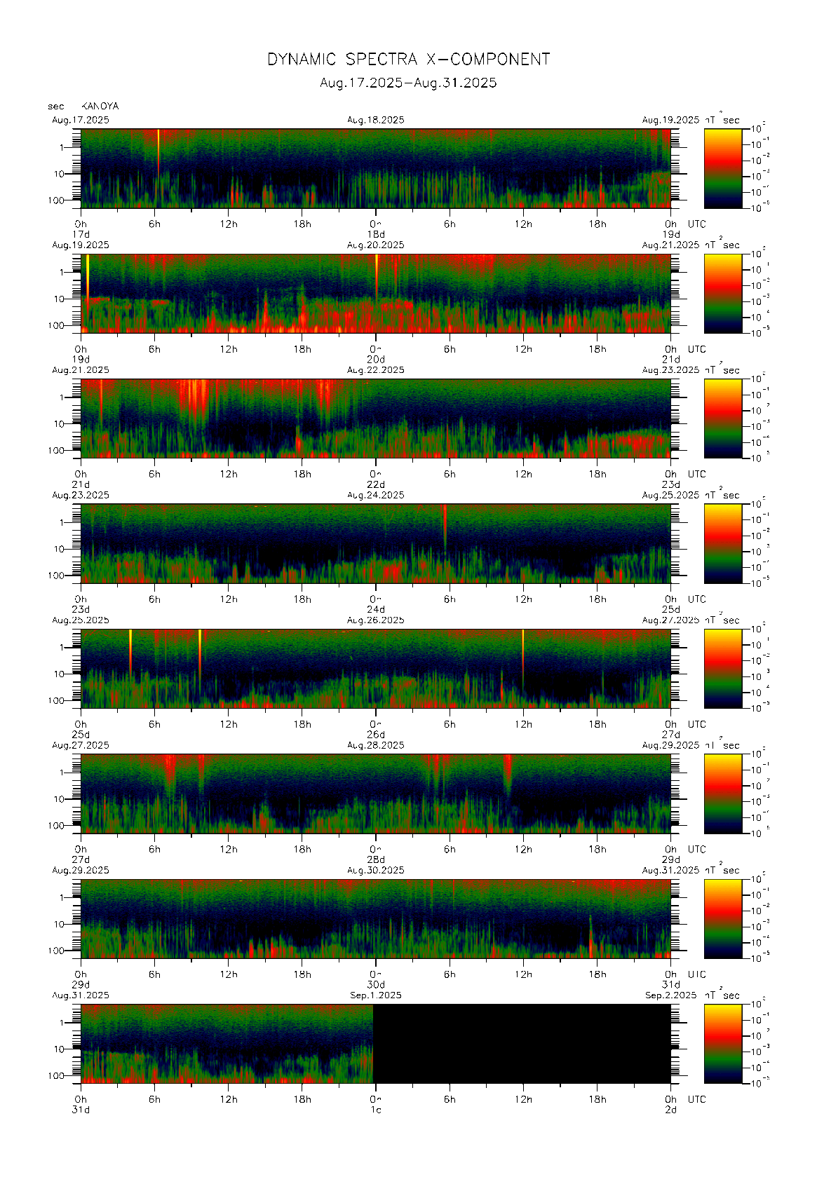Click the colorbar beside the sixth spectrogram
The height and width of the screenshot is (1177, 817).
click(722, 794)
